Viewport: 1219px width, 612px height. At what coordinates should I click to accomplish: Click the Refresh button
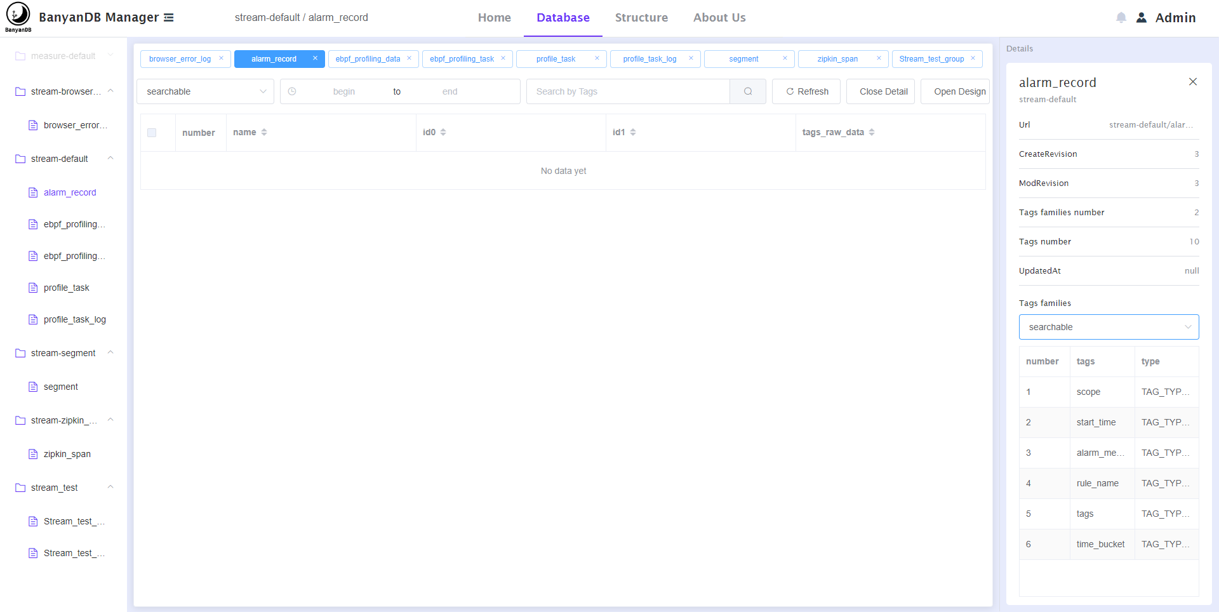pos(806,91)
